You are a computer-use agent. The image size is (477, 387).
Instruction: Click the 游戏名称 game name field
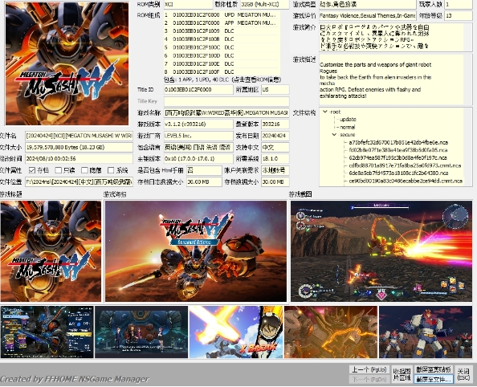point(226,112)
